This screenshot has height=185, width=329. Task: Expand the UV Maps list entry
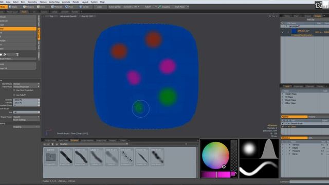tap(283, 97)
